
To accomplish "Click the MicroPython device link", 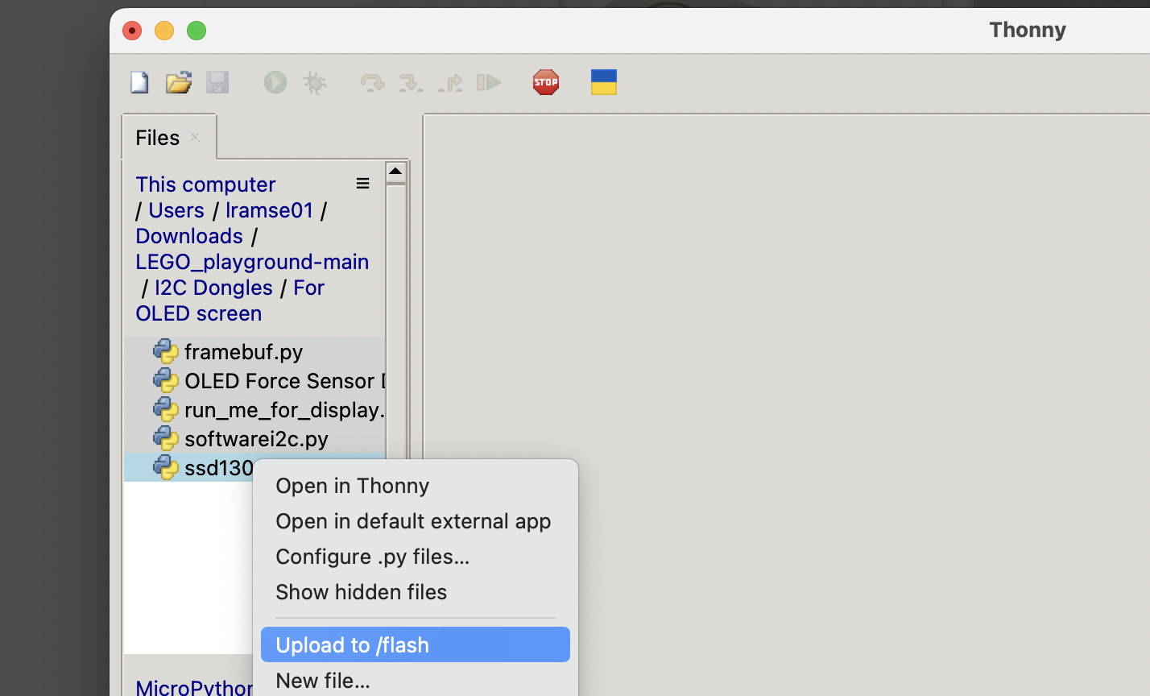I will [194, 686].
